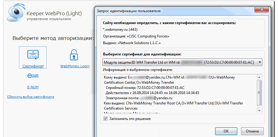This screenshot has height=137, width=278.
Task: Click the Keeper WebPro webcam logo
Action: pos(13,15)
